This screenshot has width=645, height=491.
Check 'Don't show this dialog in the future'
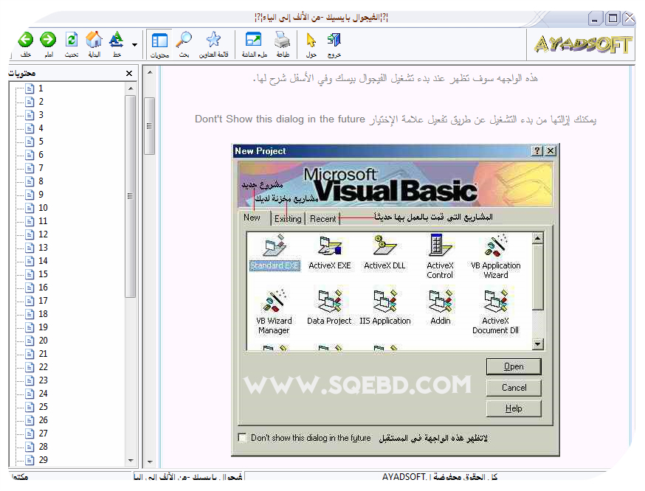[243, 438]
